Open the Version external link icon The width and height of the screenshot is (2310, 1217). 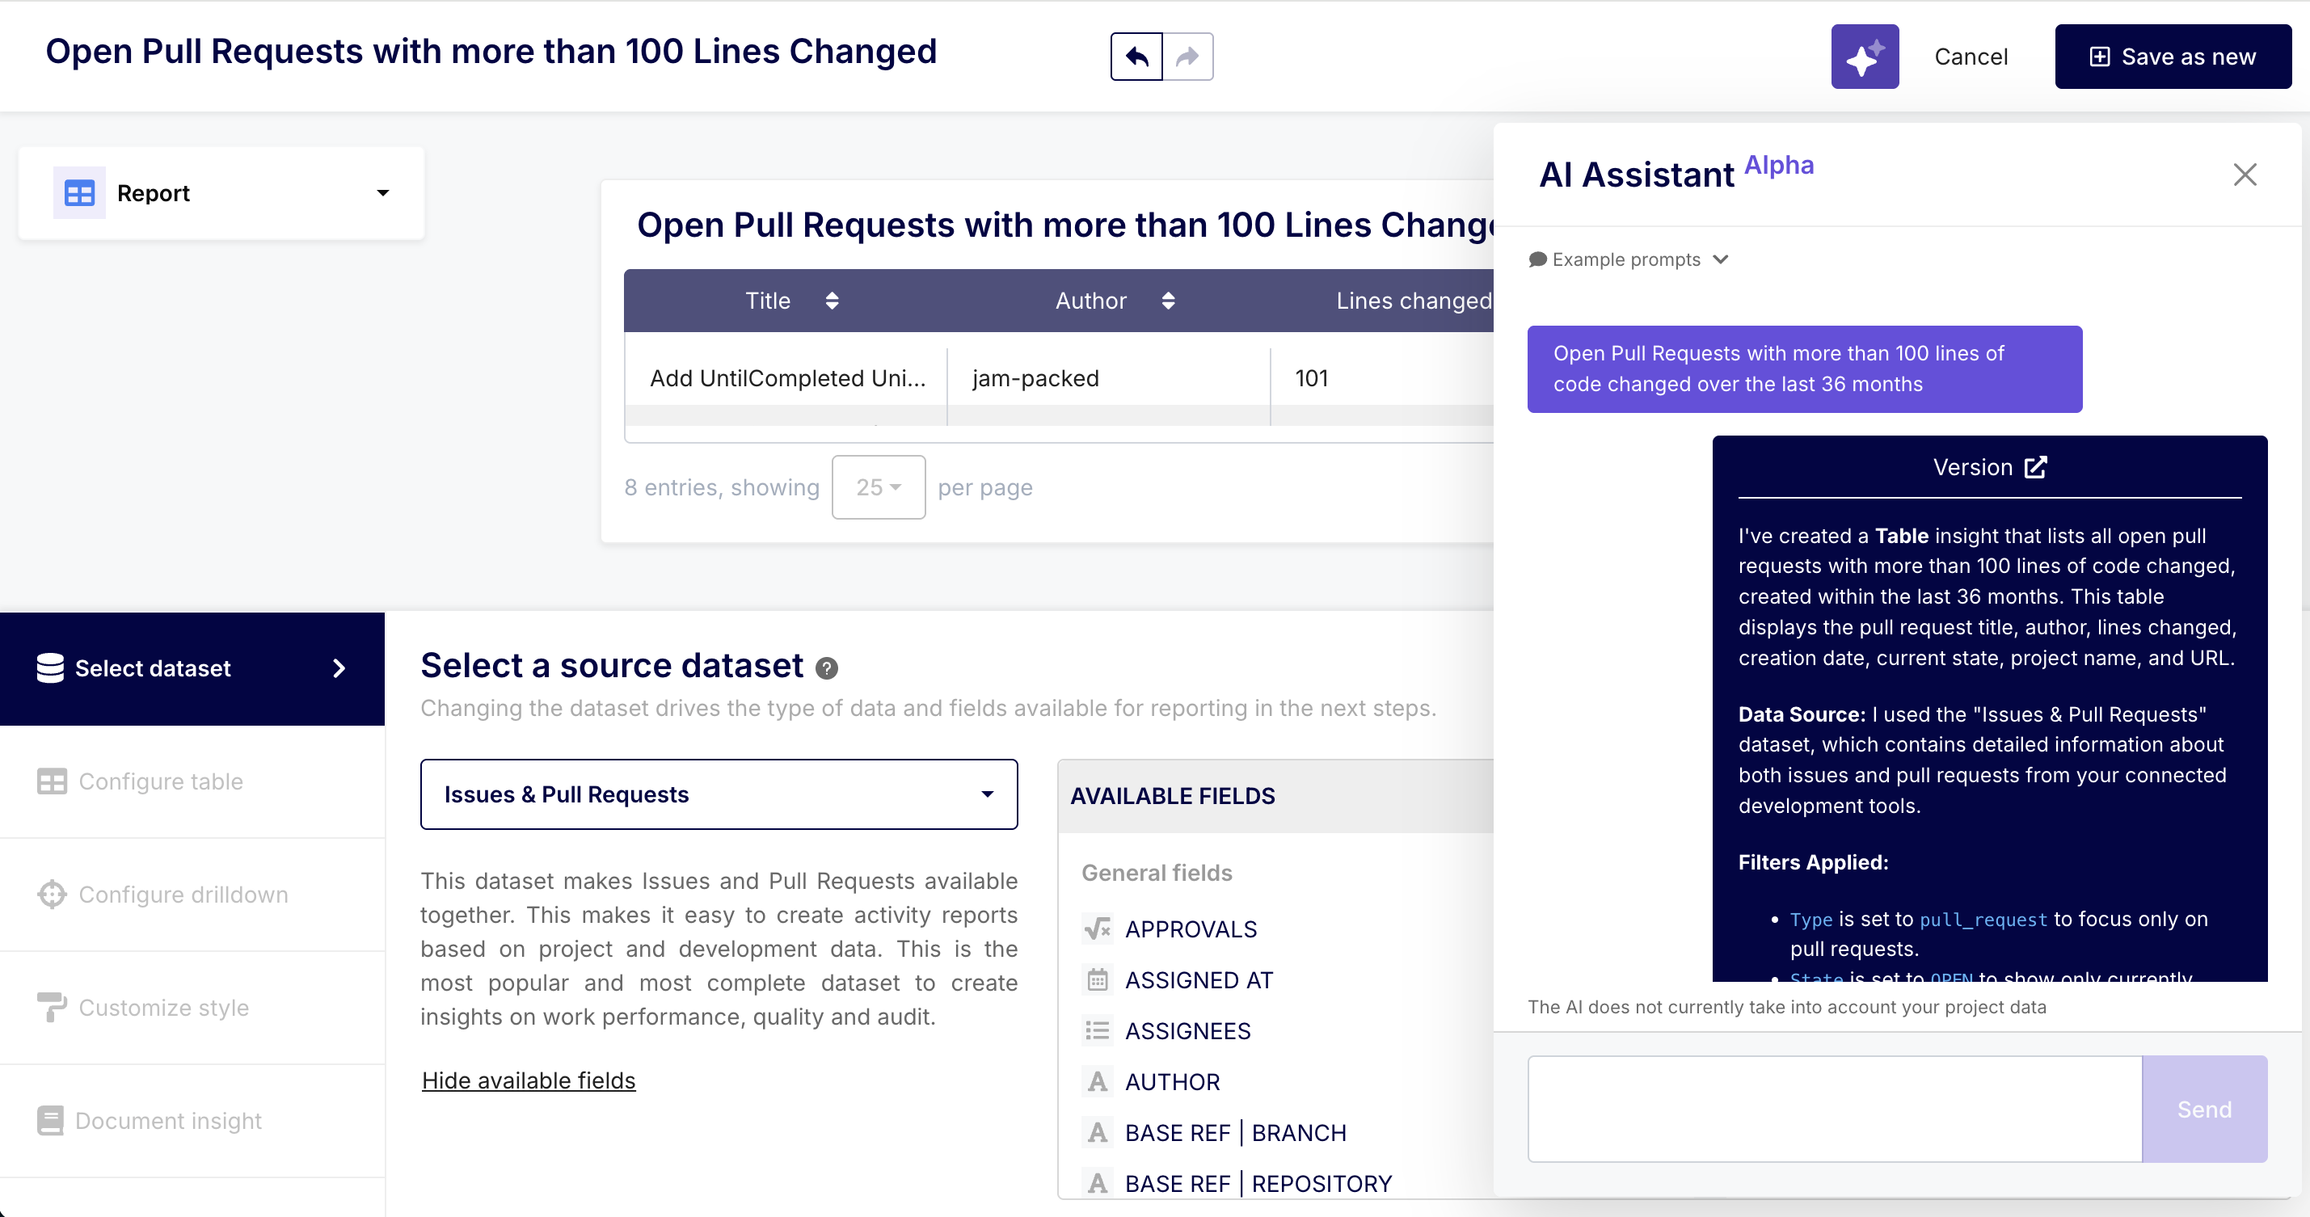click(x=2036, y=467)
